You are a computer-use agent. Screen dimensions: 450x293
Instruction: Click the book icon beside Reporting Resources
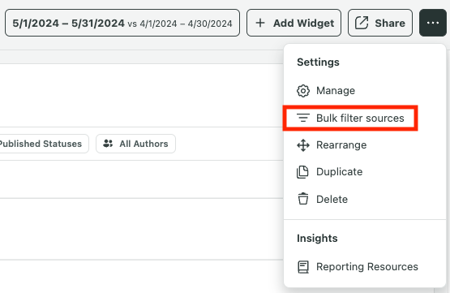tap(303, 267)
